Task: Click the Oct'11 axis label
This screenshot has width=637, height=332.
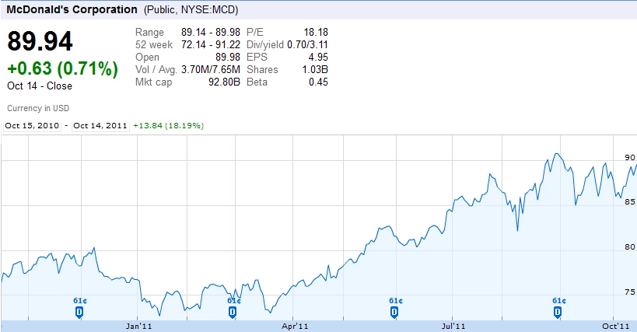Action: click(615, 327)
